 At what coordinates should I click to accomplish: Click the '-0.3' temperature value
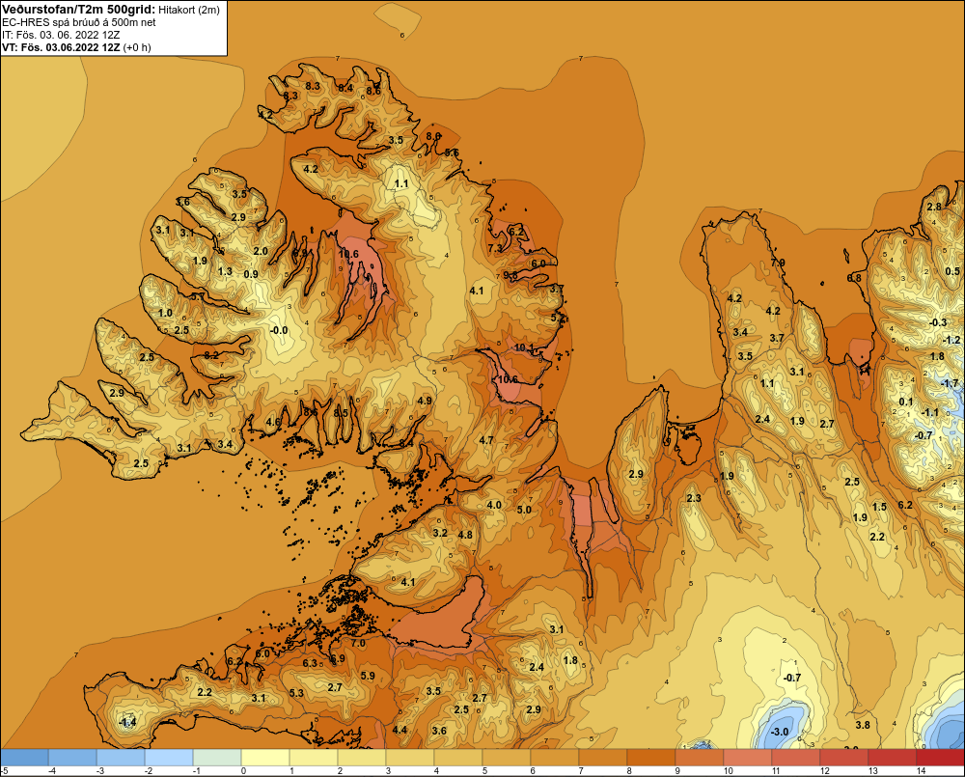point(938,322)
